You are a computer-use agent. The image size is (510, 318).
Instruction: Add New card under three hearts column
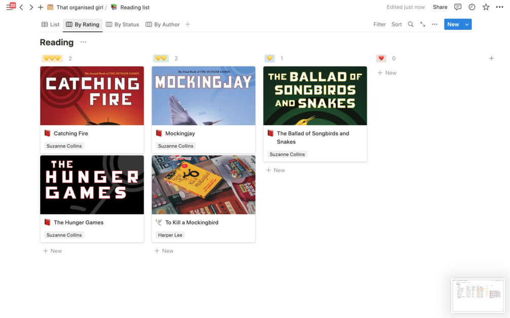(x=52, y=251)
